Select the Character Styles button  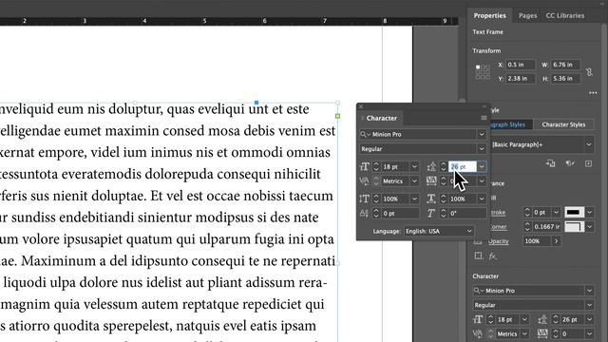point(563,124)
